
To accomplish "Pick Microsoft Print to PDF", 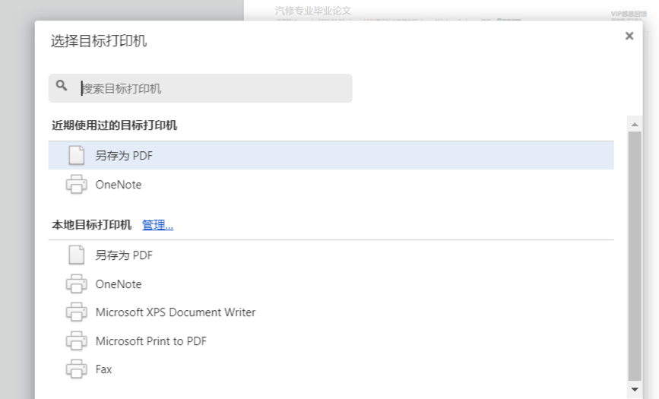I will pos(331,340).
